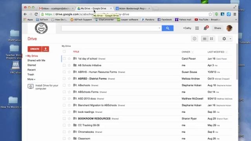Open settings gear dropdown arrow

click(230, 39)
